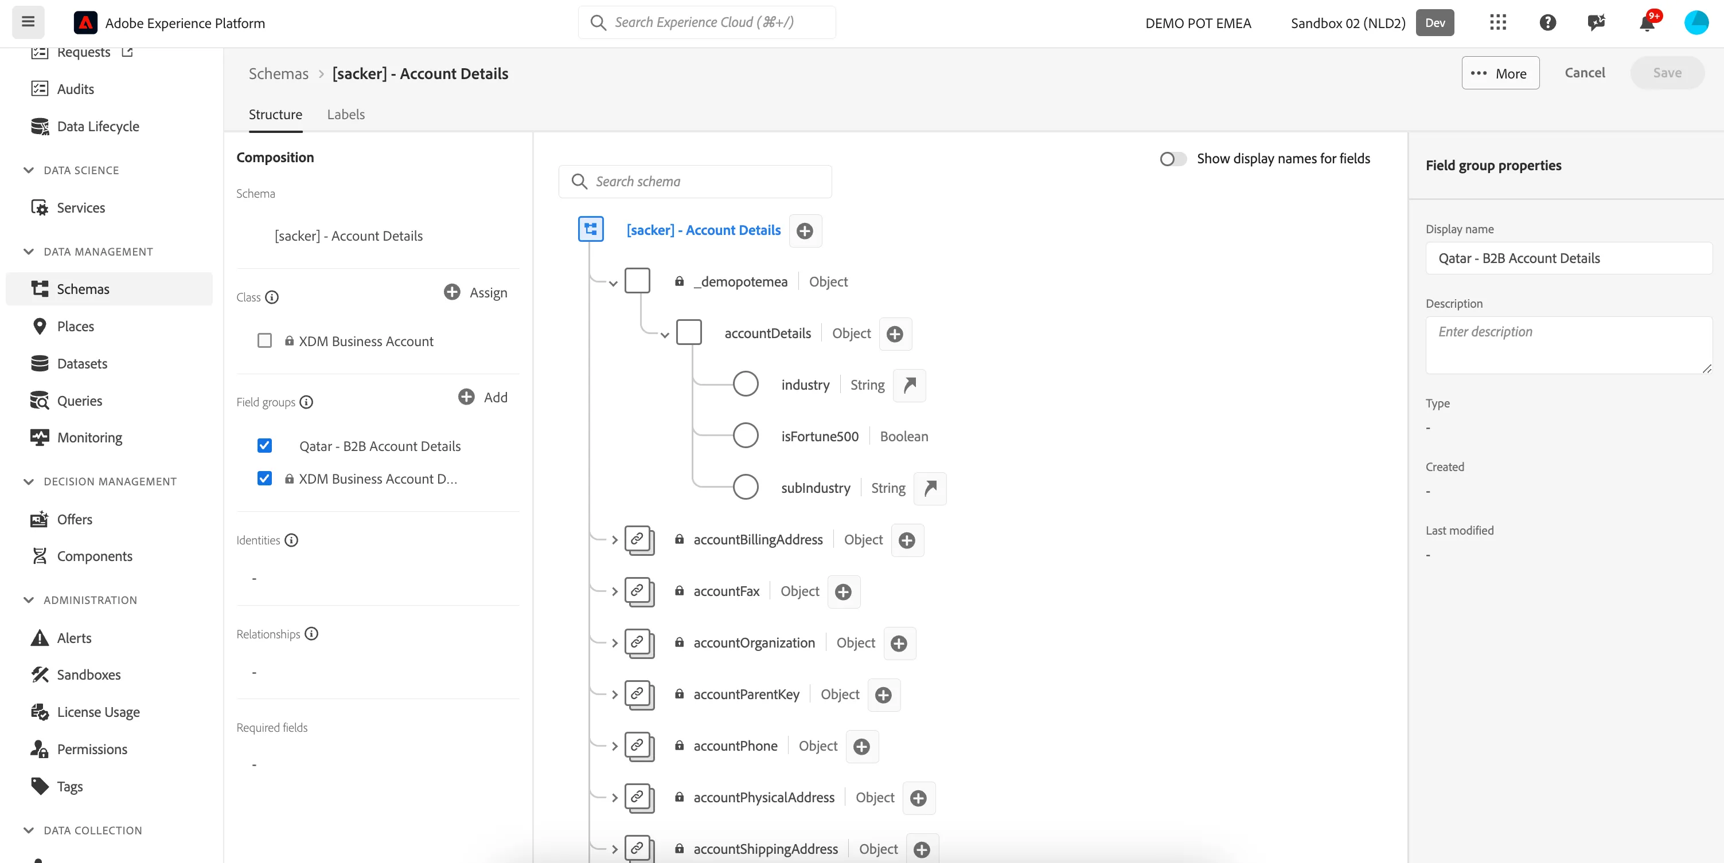The image size is (1724, 863).
Task: Select the isFortune500 field radio circle
Action: tap(746, 436)
